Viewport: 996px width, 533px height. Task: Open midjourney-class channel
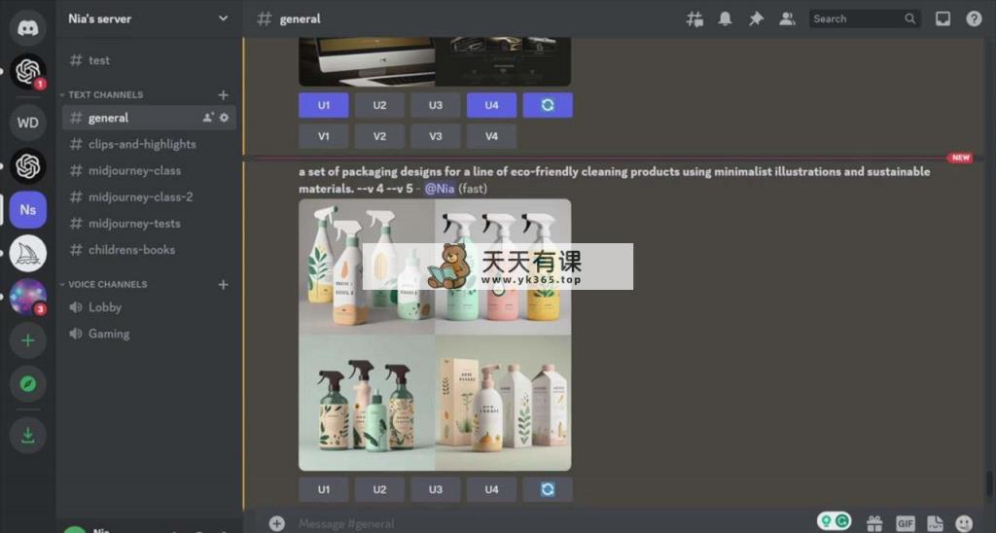pos(149,170)
